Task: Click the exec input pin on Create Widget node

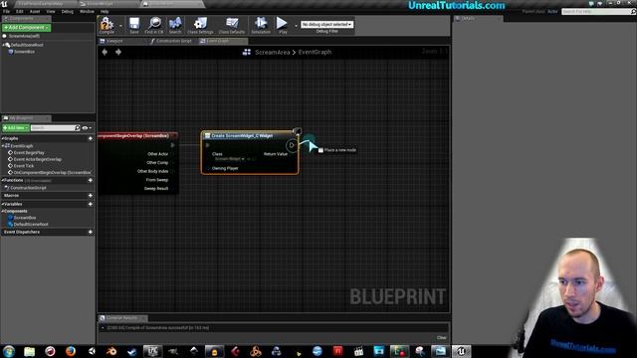Action: 208,145
